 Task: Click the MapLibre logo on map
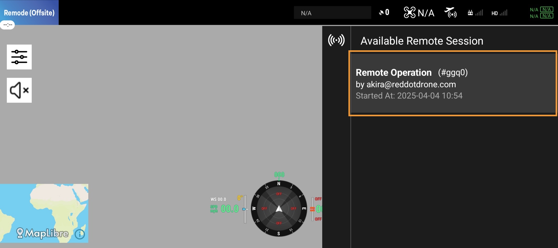tap(42, 233)
